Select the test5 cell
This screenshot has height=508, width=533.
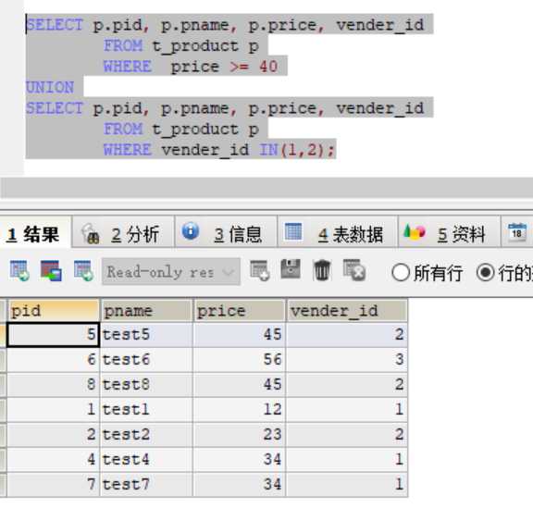[x=146, y=335]
